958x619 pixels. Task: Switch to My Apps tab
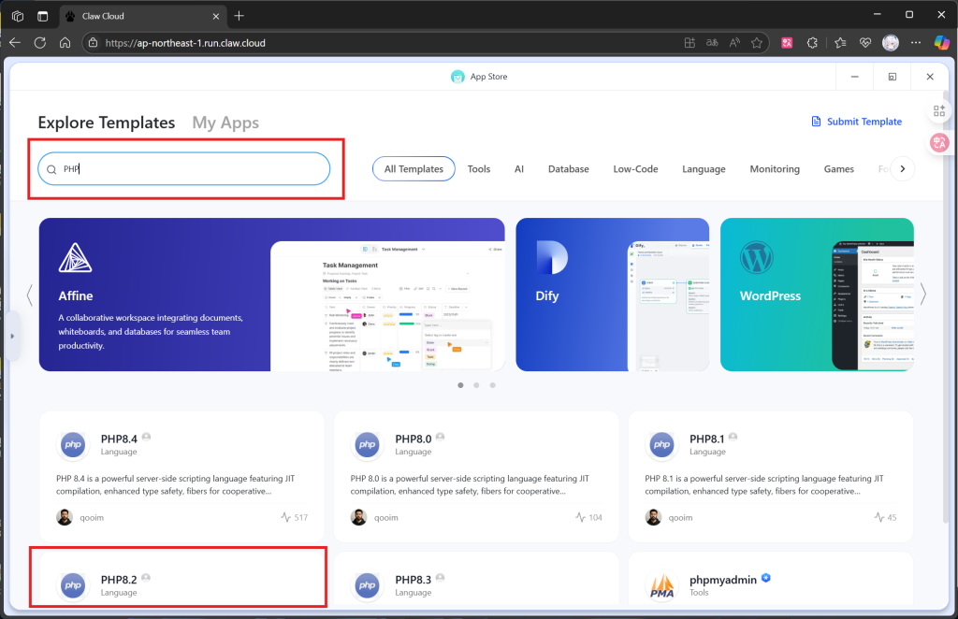pos(225,122)
